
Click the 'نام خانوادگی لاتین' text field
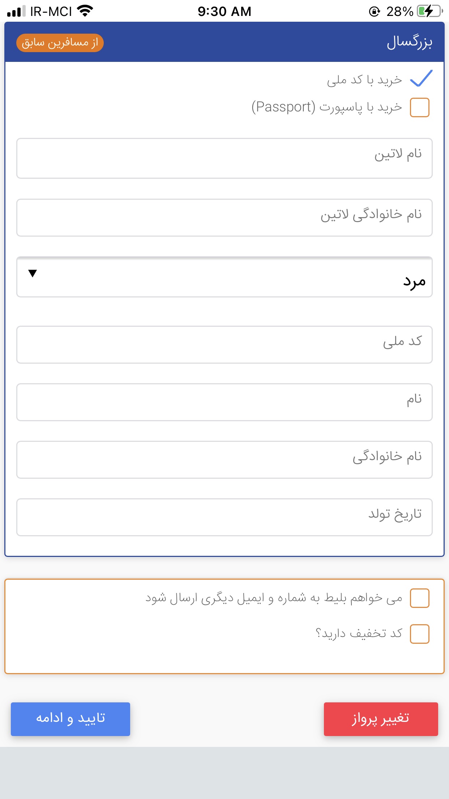coord(224,217)
